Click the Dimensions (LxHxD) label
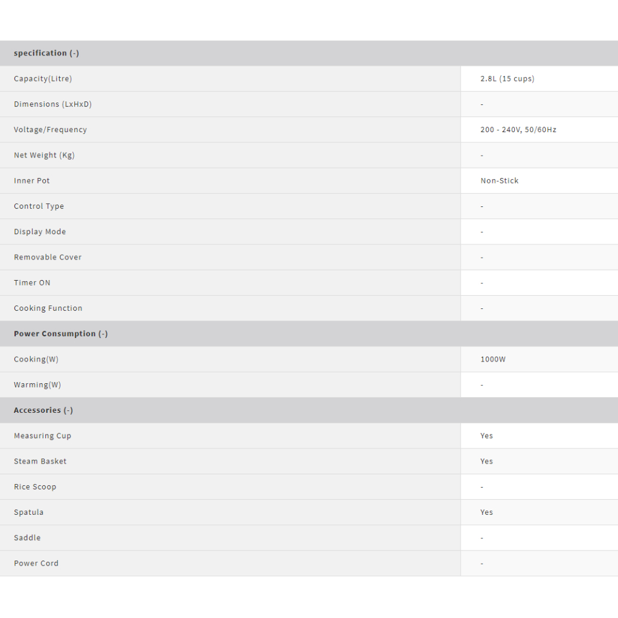The image size is (618, 618). 53,104
